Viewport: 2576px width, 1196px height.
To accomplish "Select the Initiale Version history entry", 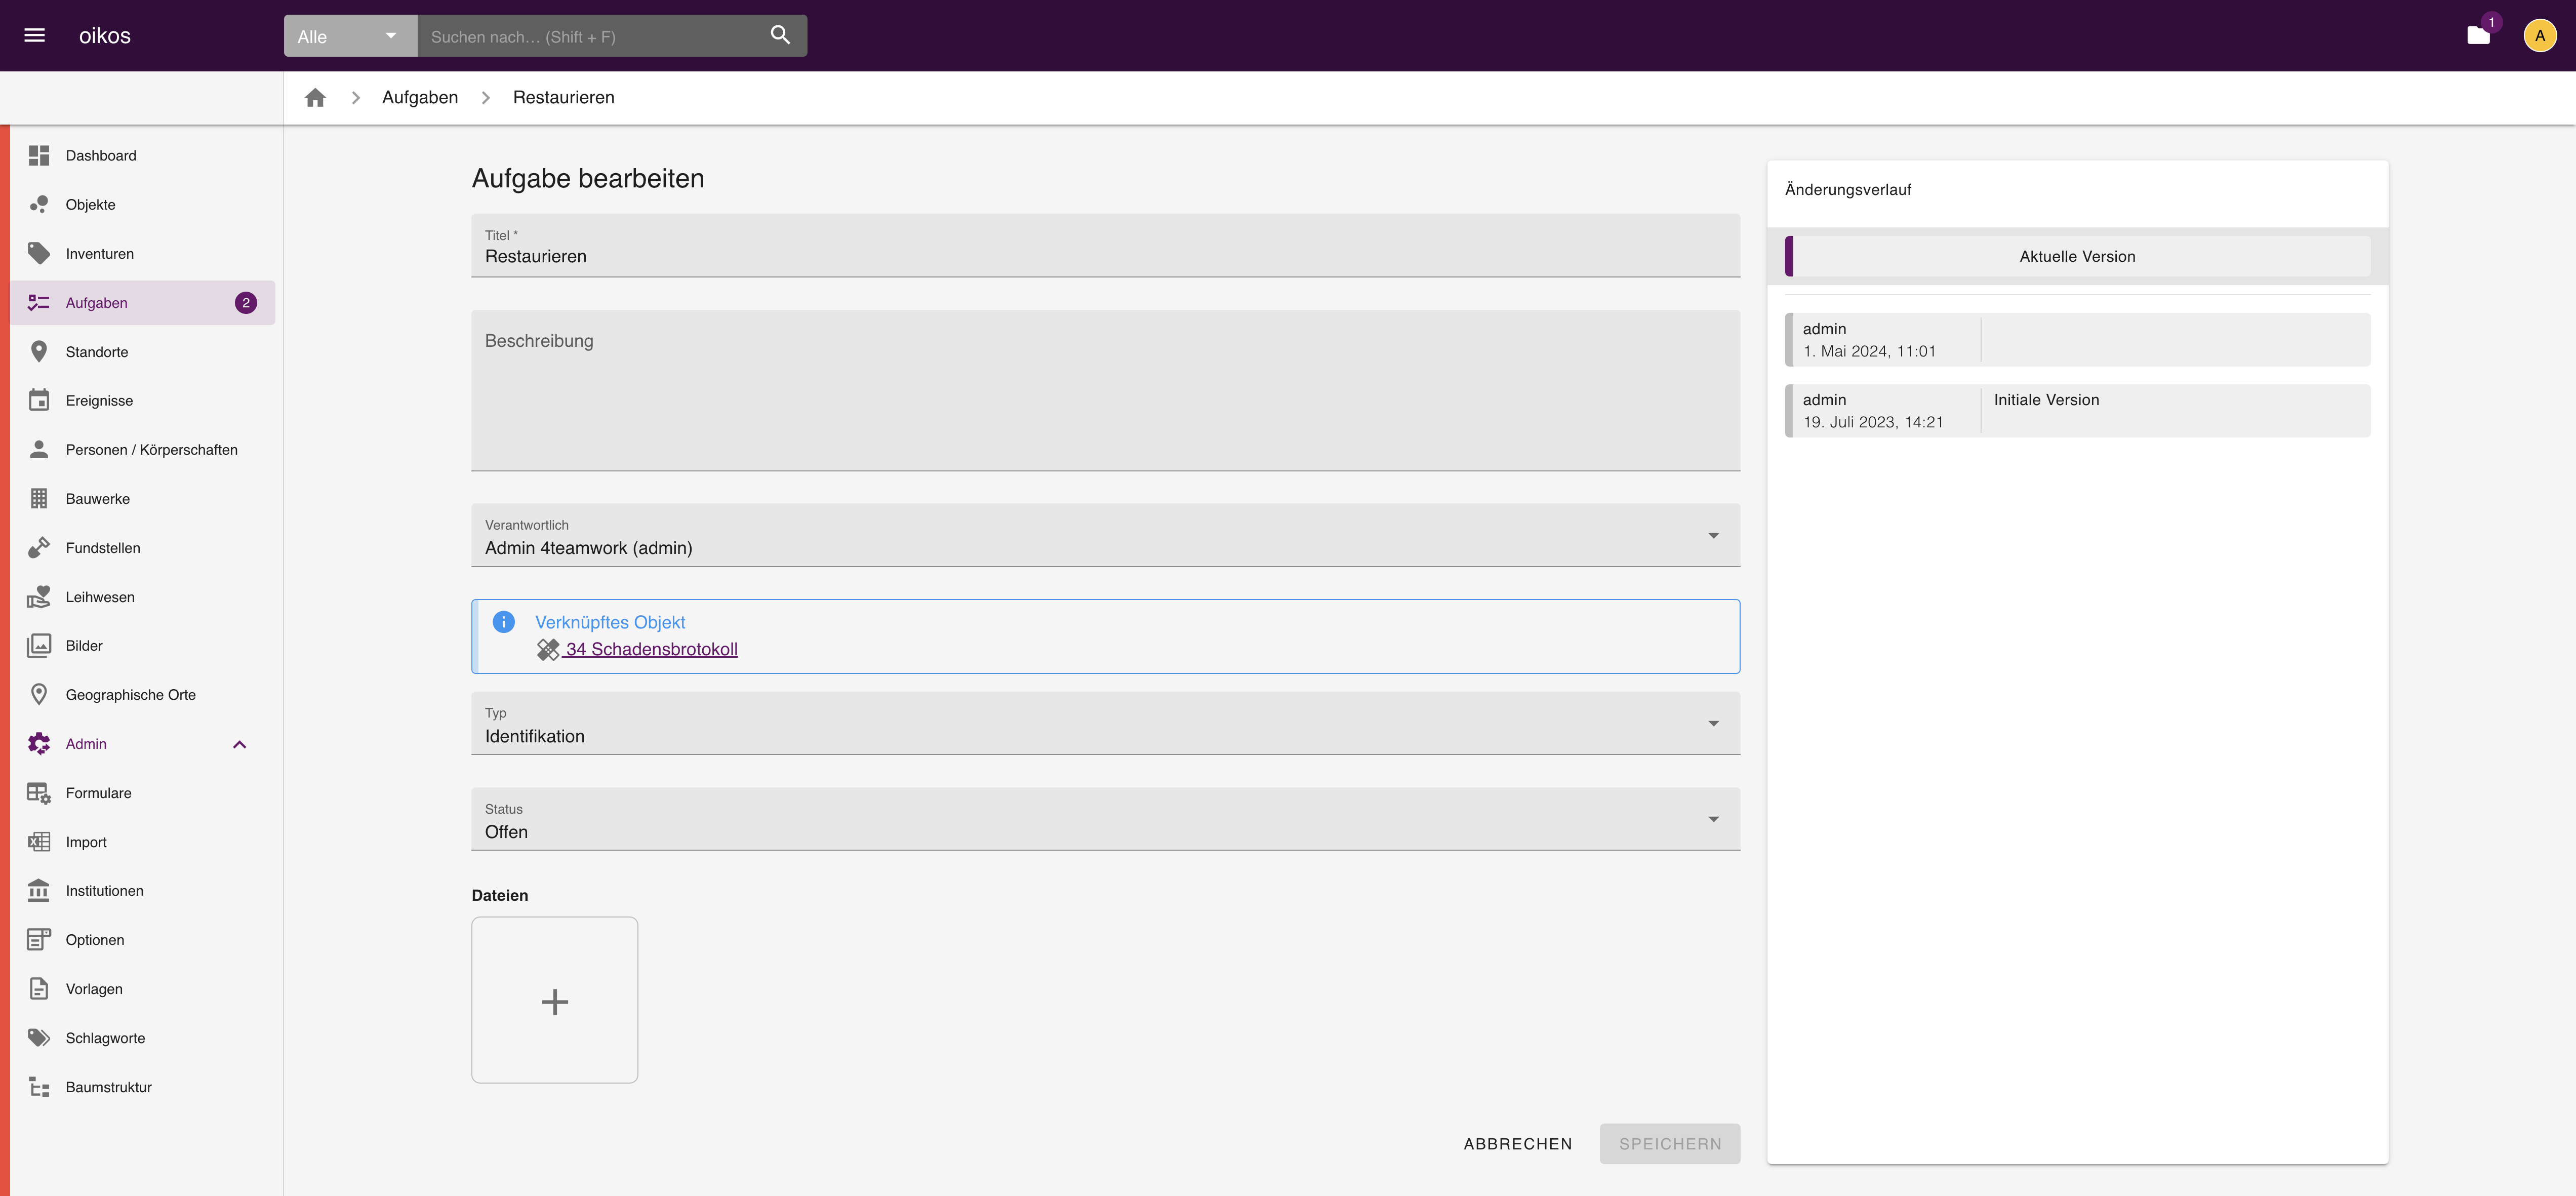I will pos(2077,411).
